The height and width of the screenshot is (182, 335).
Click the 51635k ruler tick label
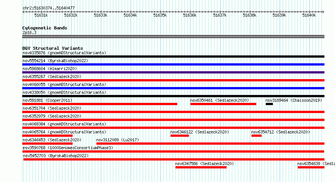[160, 15]
